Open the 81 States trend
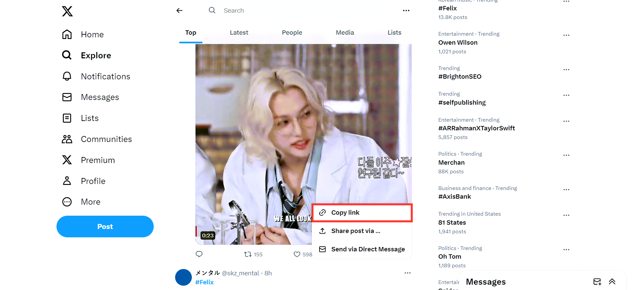Viewport: 635px width, 290px height. [x=452, y=223]
